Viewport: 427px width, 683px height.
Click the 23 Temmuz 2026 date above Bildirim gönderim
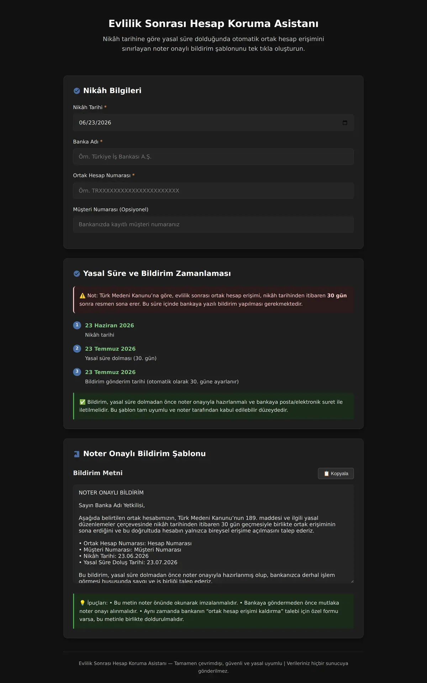click(110, 372)
